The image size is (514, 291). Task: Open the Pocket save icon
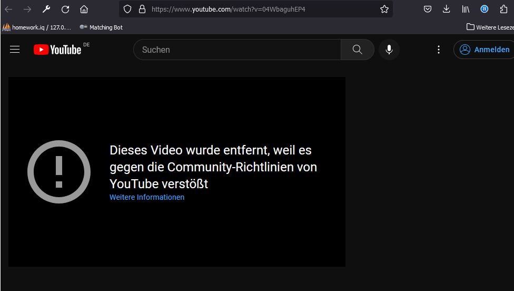tap(428, 9)
